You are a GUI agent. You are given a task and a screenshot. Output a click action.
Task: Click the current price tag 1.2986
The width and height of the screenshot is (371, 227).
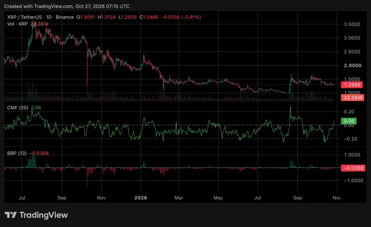pyautogui.click(x=352, y=85)
